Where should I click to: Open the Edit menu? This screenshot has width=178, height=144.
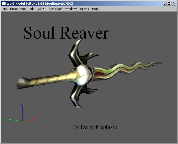tap(32, 9)
